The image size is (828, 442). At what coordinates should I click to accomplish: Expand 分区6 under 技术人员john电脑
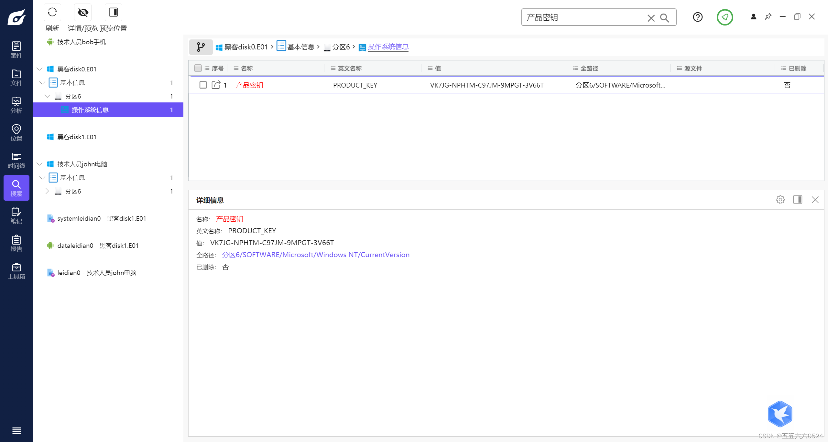pyautogui.click(x=47, y=191)
